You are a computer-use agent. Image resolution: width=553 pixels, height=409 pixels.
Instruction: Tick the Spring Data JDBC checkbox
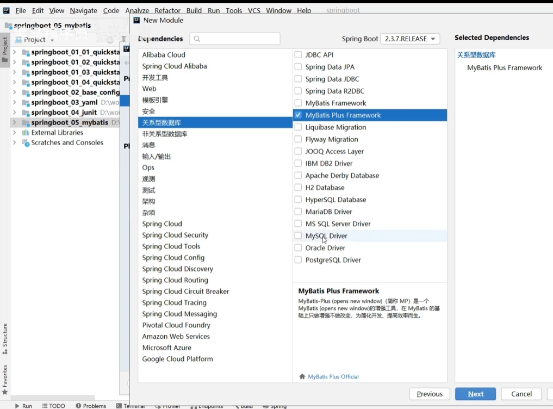tap(298, 79)
